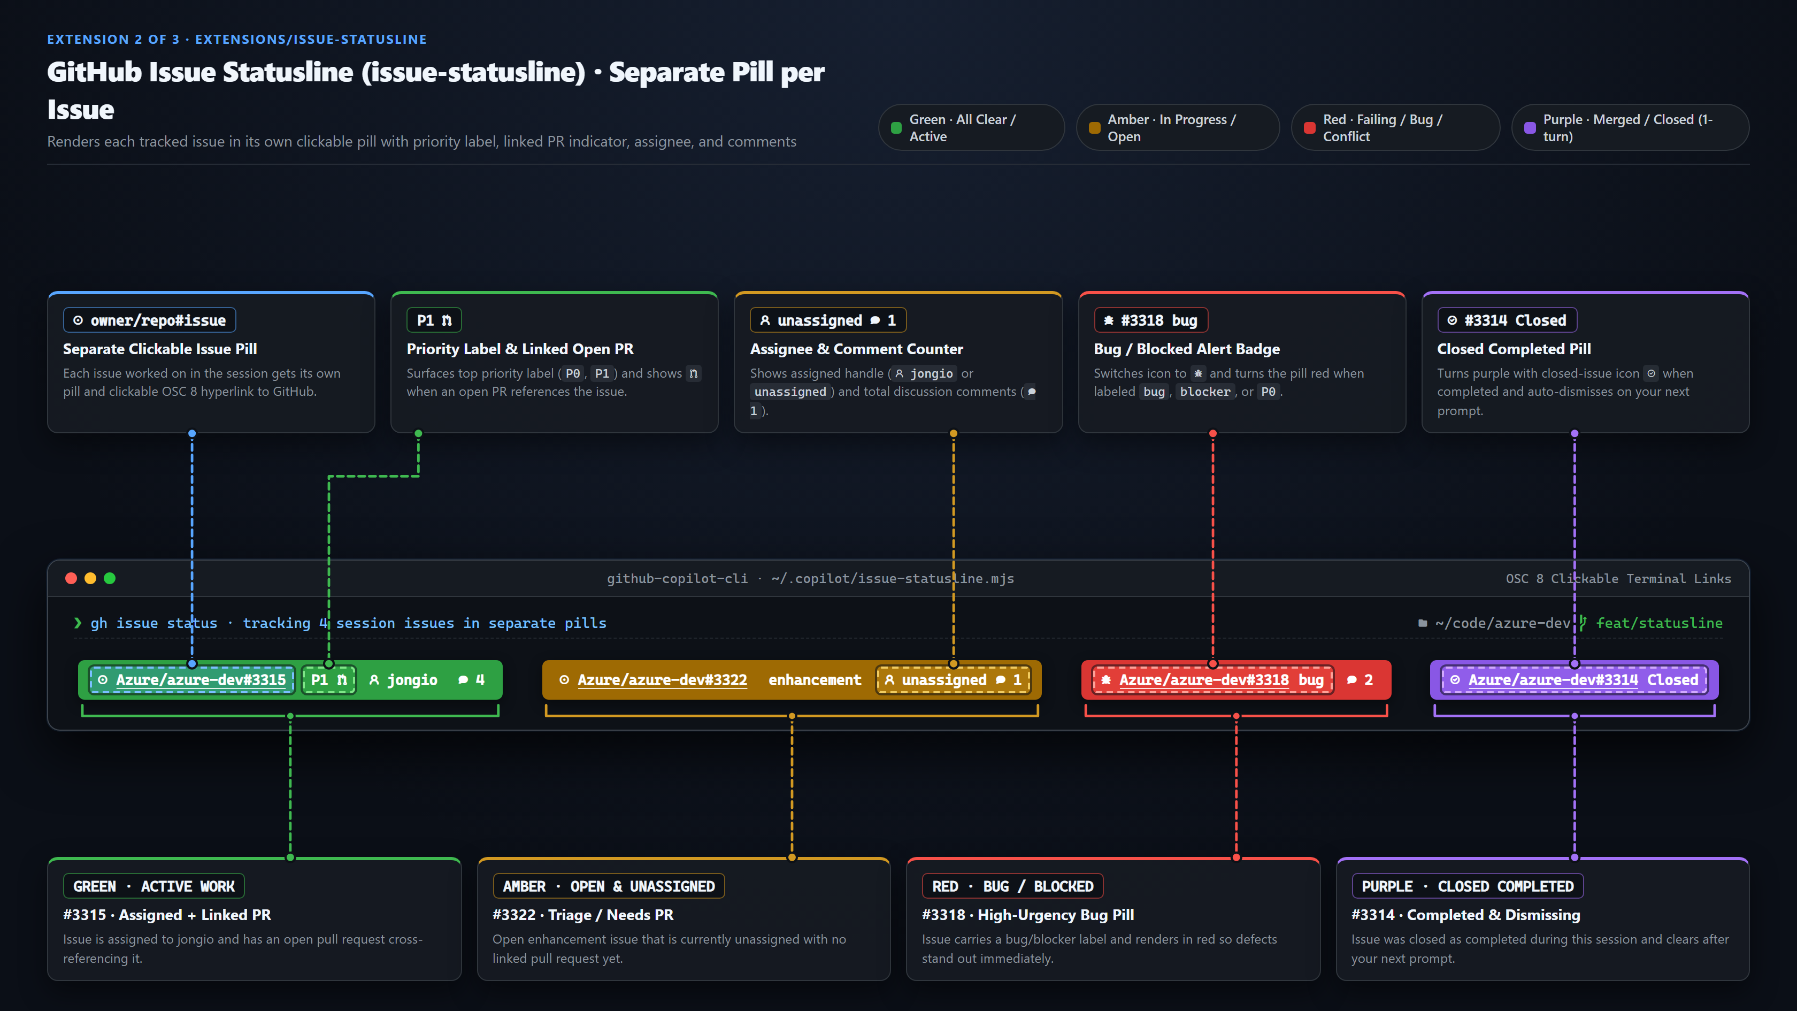Image resolution: width=1797 pixels, height=1011 pixels.
Task: Open the Azure/azure-dev#3322 issue link
Action: click(662, 679)
